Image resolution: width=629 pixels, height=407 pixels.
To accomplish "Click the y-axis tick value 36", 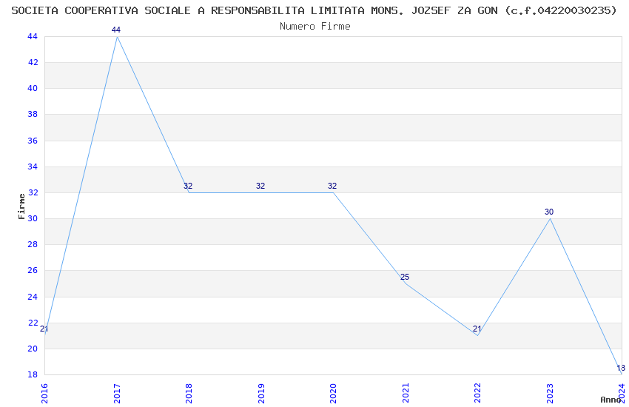I will coord(33,141).
